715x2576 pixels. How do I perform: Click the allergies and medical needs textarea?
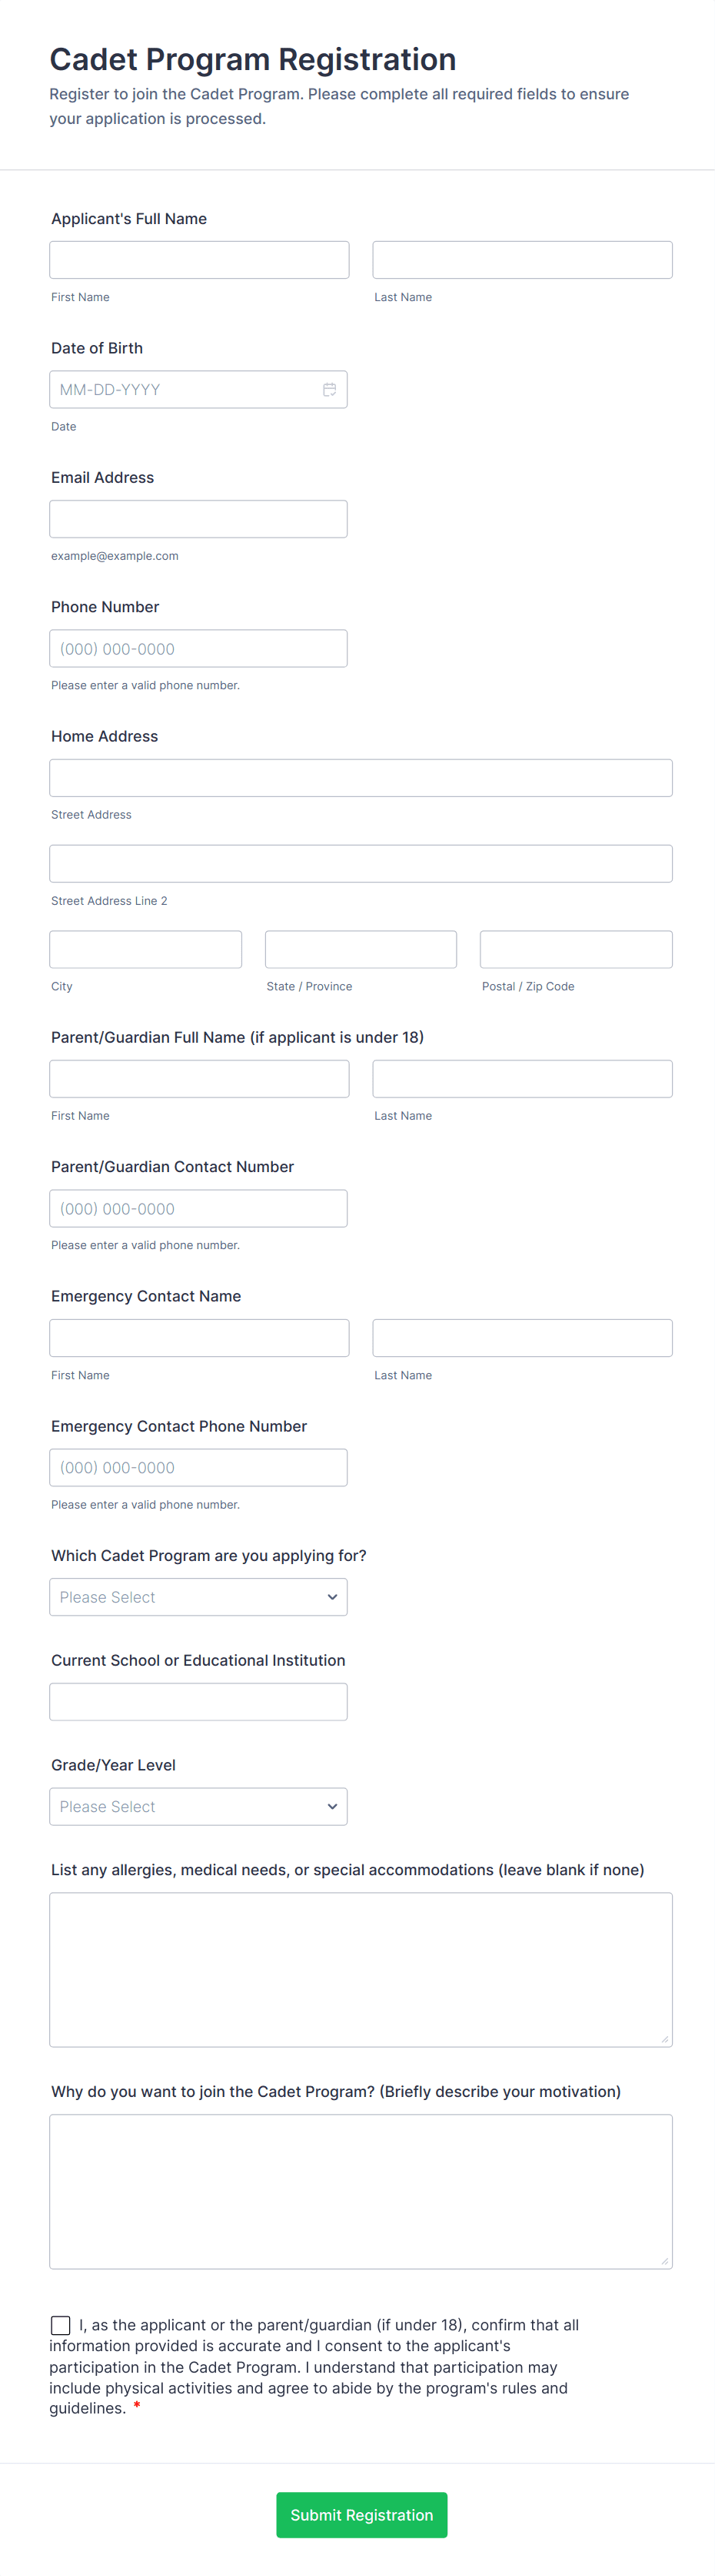(x=361, y=1970)
